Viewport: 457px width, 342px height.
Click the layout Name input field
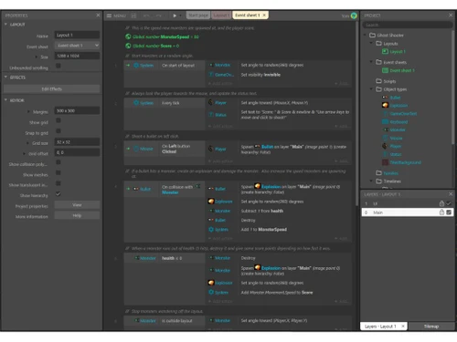(77, 35)
